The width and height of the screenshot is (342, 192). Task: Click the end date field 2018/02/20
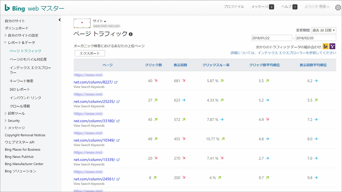(316, 38)
